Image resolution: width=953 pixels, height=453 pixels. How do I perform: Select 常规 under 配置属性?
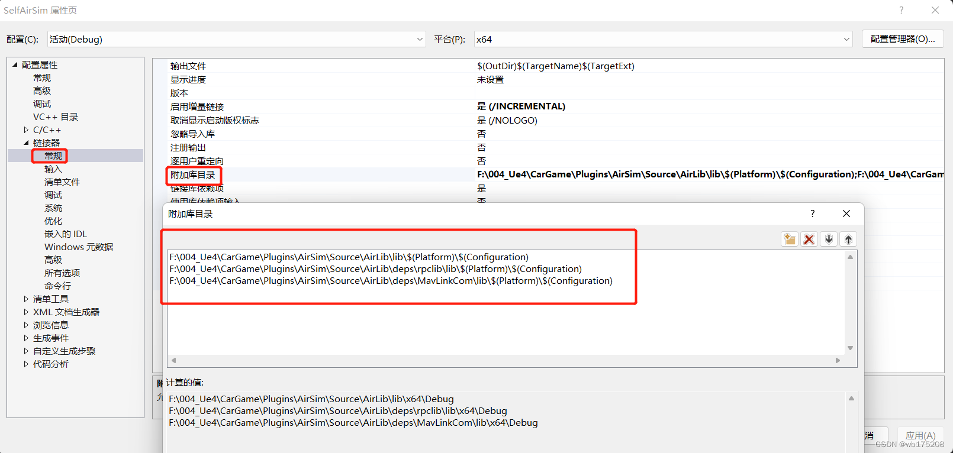[x=42, y=77]
